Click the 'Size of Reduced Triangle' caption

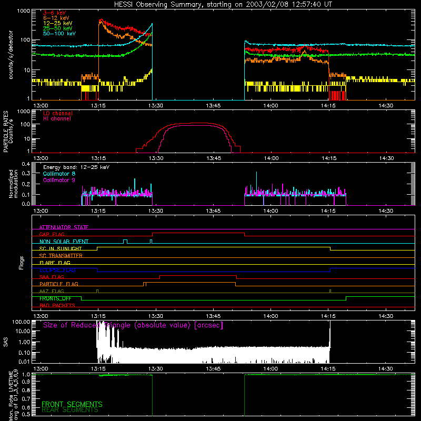(133, 325)
